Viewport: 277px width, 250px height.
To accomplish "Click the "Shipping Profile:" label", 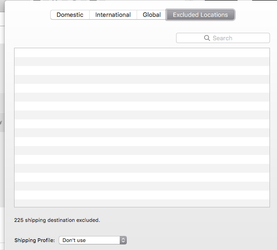I will (x=35, y=240).
